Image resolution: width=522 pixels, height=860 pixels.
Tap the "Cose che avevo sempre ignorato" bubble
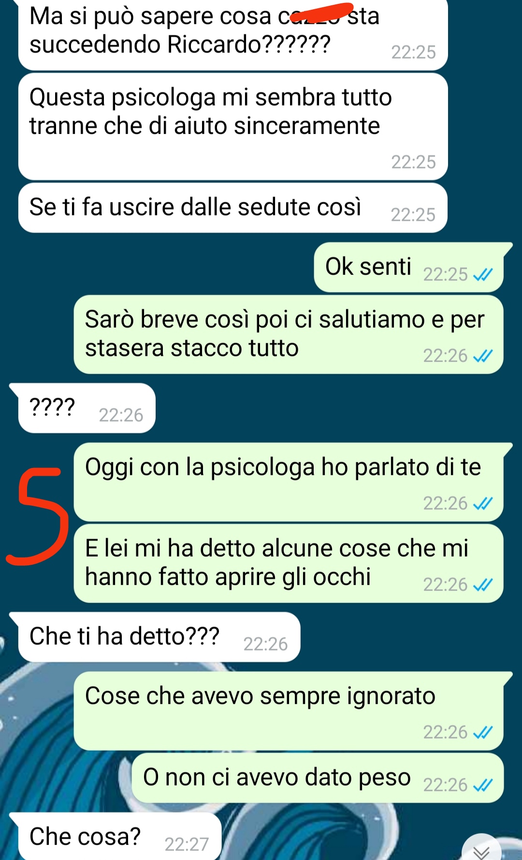pos(289,711)
